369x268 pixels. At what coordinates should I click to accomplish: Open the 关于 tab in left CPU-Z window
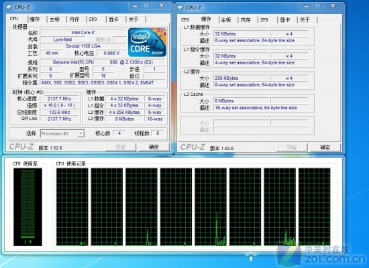(x=134, y=19)
